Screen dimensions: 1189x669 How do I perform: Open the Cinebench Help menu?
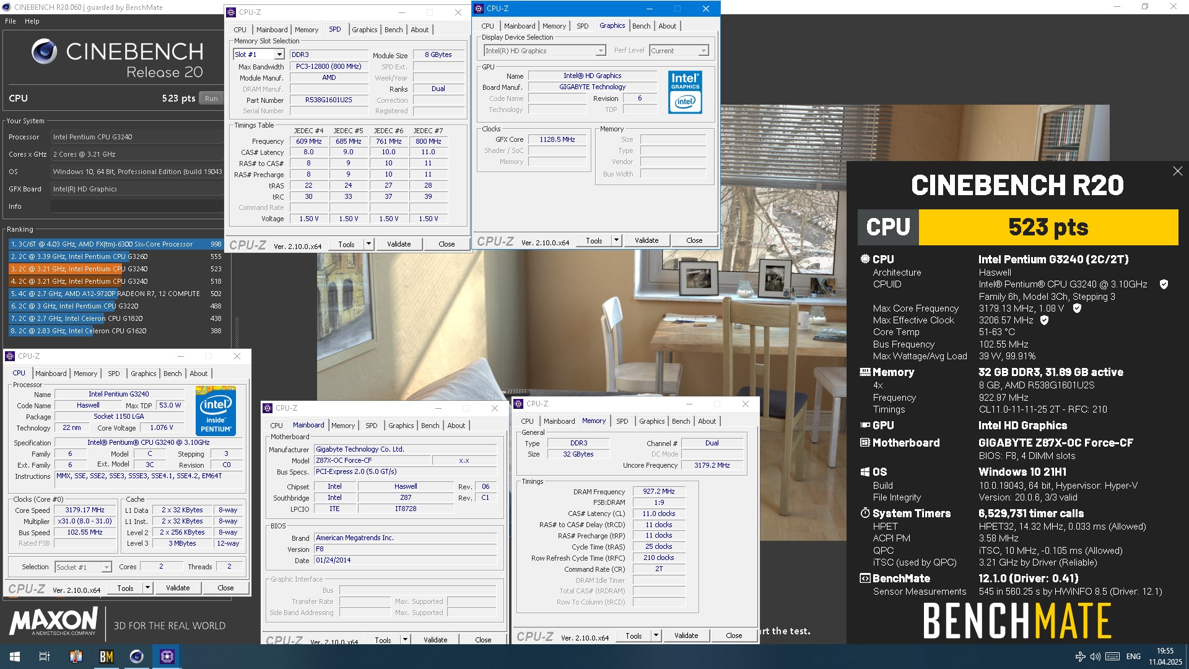32,21
